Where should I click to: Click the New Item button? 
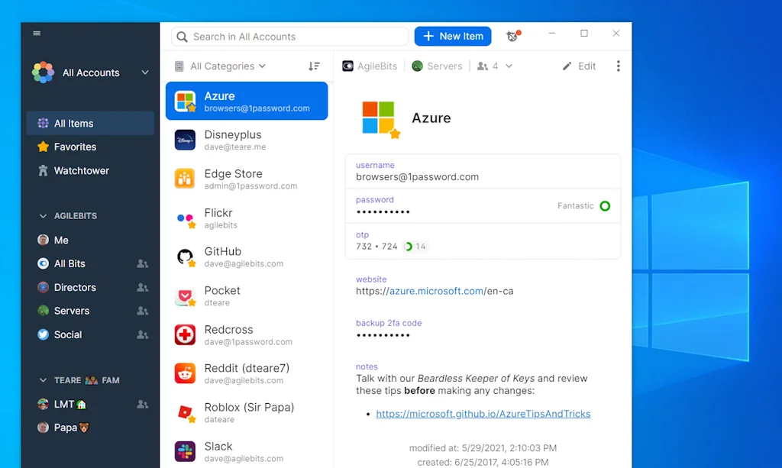tap(452, 35)
